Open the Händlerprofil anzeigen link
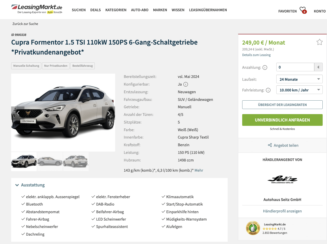This screenshot has height=244, width=327. (x=282, y=211)
